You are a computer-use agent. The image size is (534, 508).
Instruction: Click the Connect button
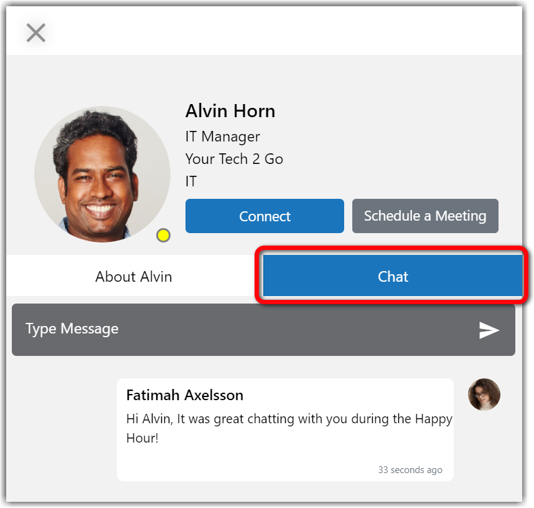coord(265,216)
